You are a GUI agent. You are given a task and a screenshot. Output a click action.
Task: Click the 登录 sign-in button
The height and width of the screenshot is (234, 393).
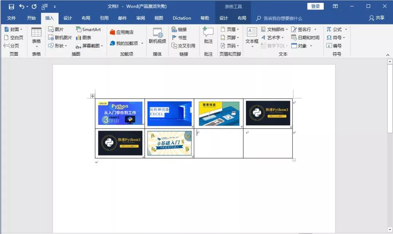coord(315,6)
